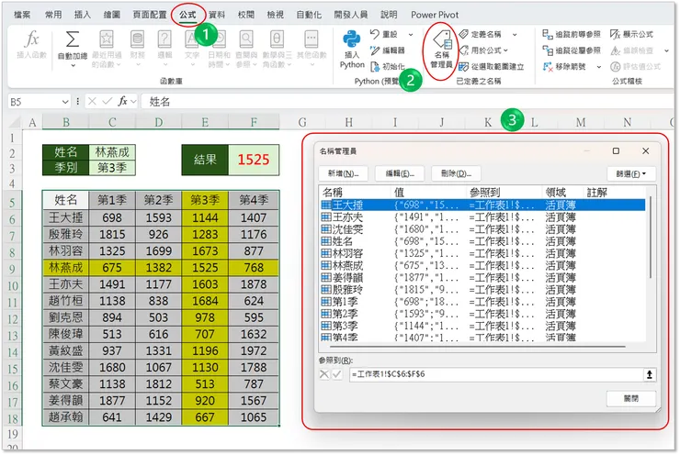
Task: Click the Python Initialization icon
Action: click(x=375, y=67)
